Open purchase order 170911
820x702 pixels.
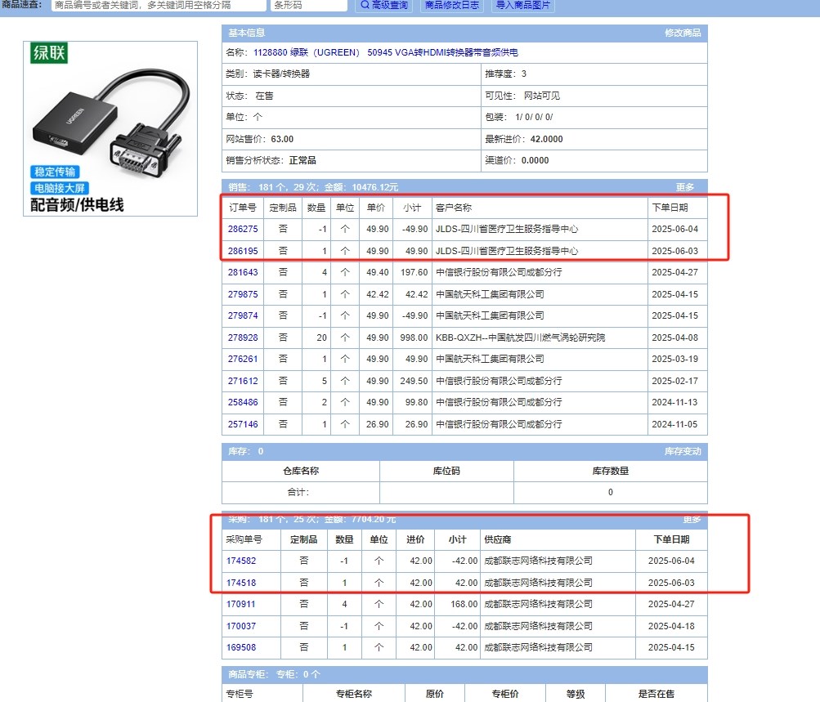pos(241,604)
